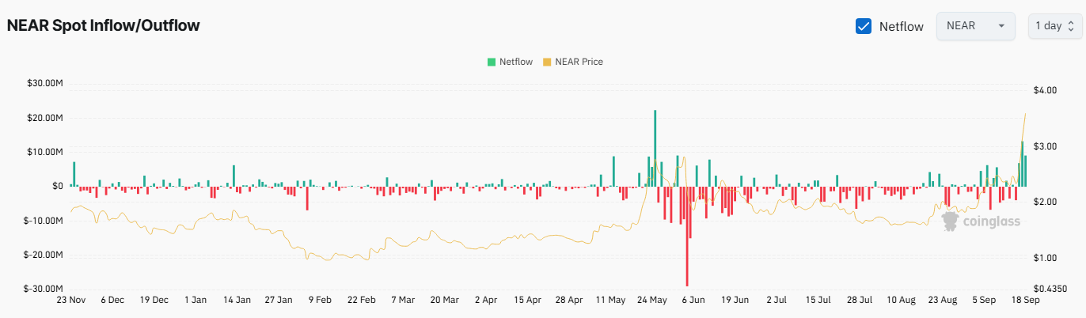Click the 23 Aug date label

(x=943, y=301)
